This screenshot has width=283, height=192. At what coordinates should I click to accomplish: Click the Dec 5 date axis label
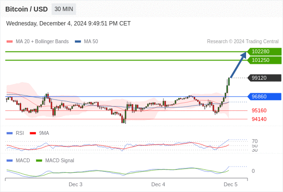click(x=231, y=184)
